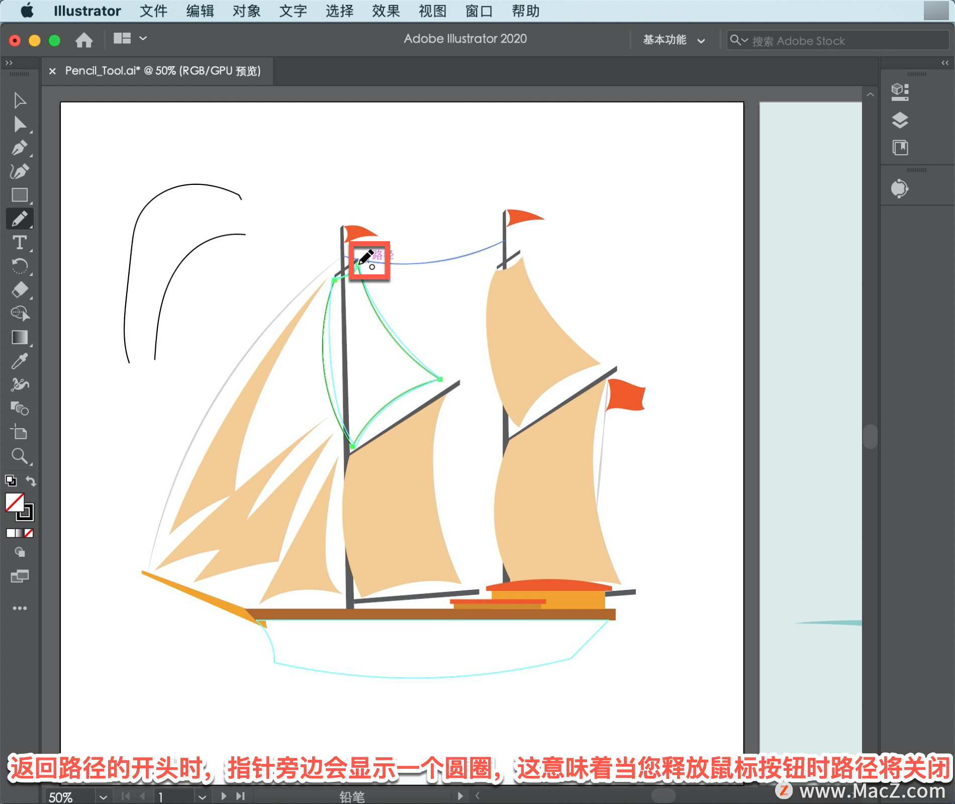Open search scope dropdown beside magnifier
Screen dimensions: 955x804
[739, 40]
